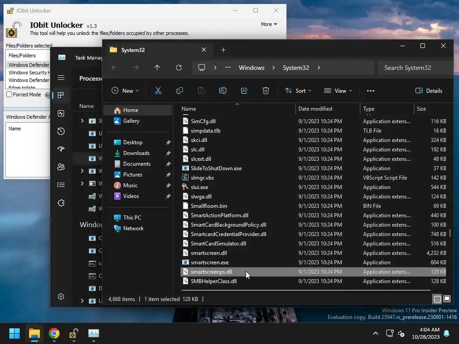Switch to large thumbnails view in status bar
The height and width of the screenshot is (344, 459).
(x=447, y=299)
